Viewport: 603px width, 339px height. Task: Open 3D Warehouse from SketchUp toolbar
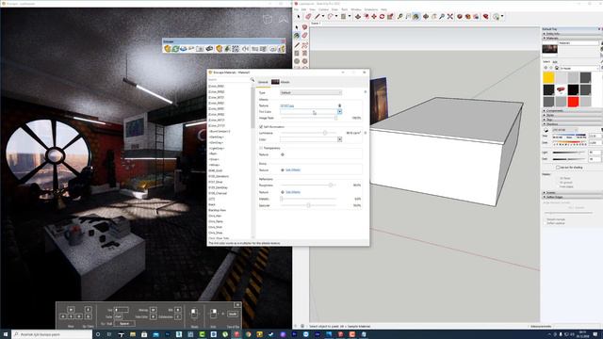click(460, 17)
